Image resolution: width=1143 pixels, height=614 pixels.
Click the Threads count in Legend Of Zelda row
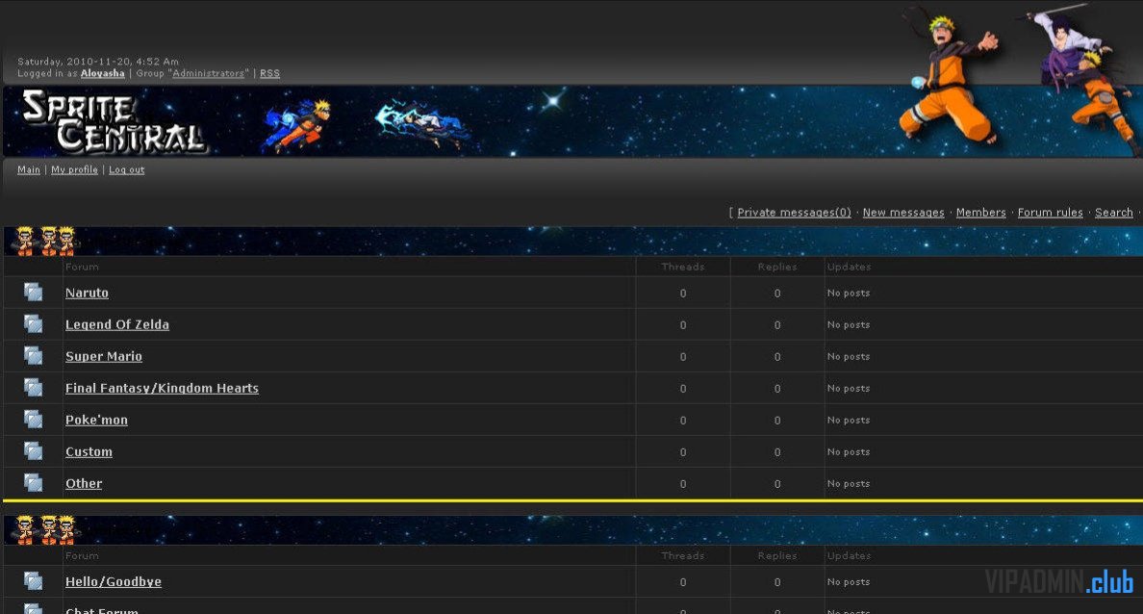tap(683, 325)
